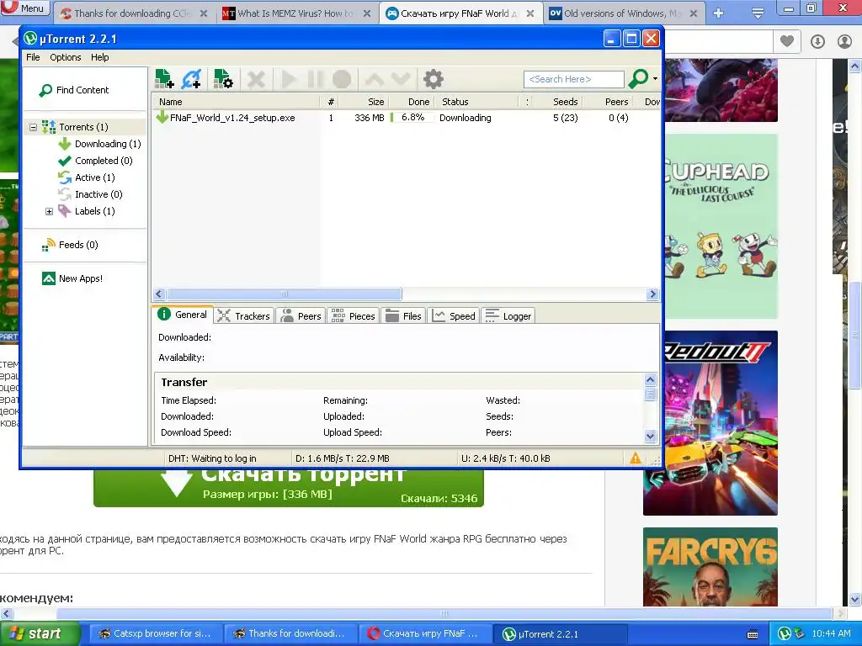The height and width of the screenshot is (646, 862).
Task: Click the Windows start button
Action: tap(40, 633)
